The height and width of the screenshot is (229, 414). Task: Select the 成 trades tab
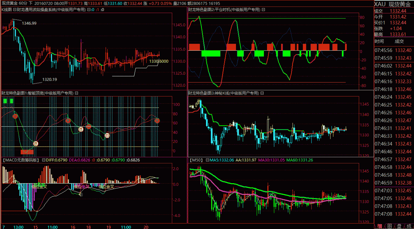pyautogui.click(x=408, y=226)
